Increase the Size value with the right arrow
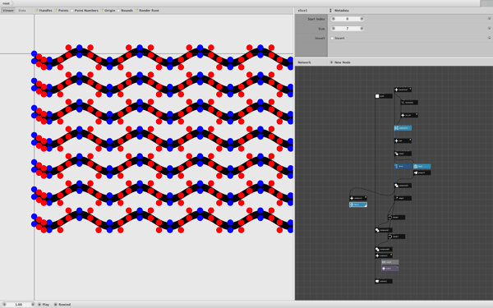Viewport: 493px width, 308px height. [x=362, y=29]
